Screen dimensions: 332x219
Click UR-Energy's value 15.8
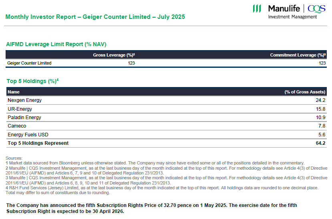click(320, 109)
